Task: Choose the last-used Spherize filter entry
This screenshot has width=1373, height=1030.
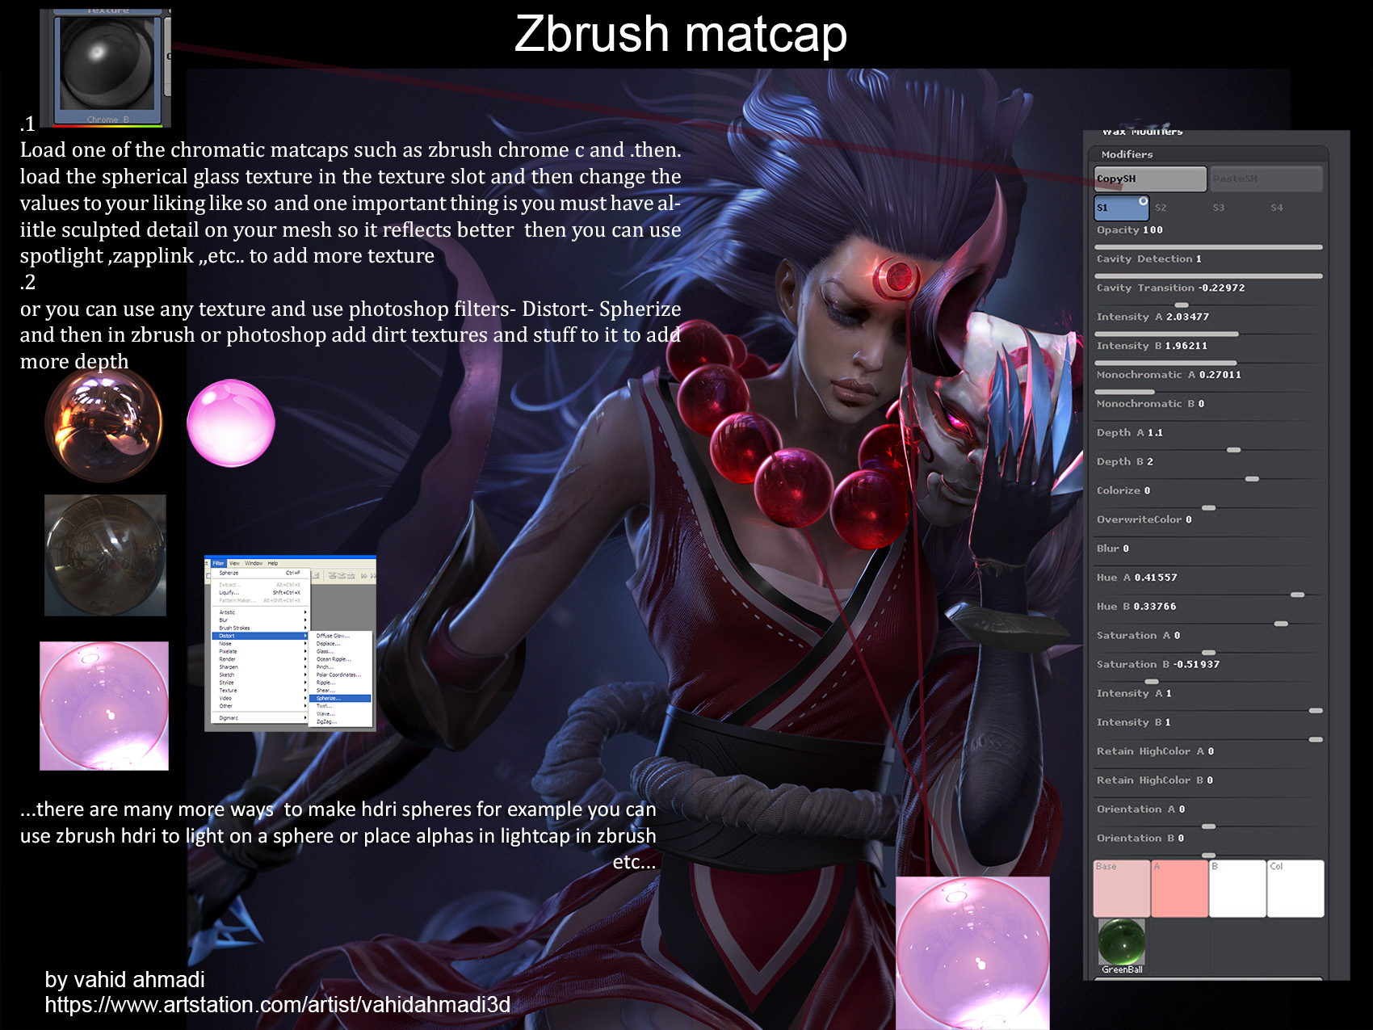Action: click(258, 573)
